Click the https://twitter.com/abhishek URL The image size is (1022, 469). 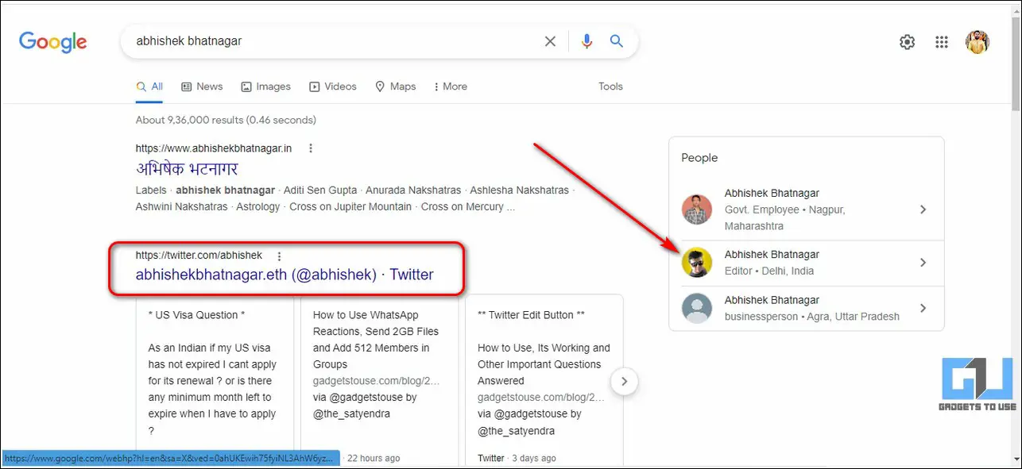[x=199, y=256]
